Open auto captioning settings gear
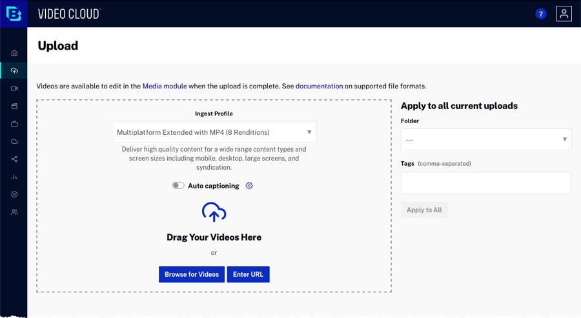Viewport: 581px width, 318px height. click(249, 186)
